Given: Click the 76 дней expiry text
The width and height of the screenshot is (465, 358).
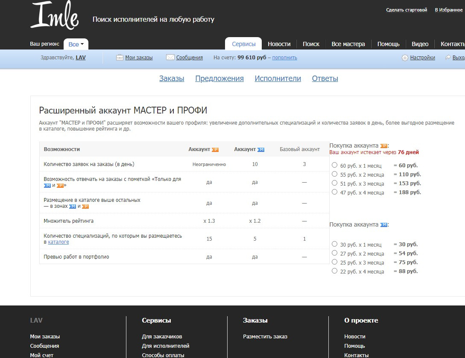Looking at the screenshot, I should [x=408, y=152].
